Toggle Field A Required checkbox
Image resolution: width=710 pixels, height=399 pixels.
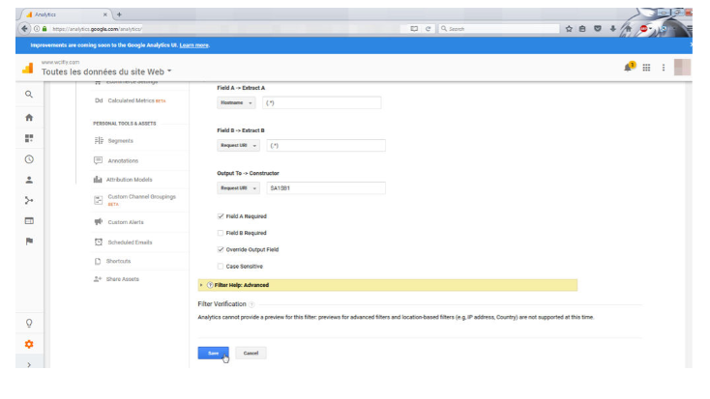click(221, 216)
